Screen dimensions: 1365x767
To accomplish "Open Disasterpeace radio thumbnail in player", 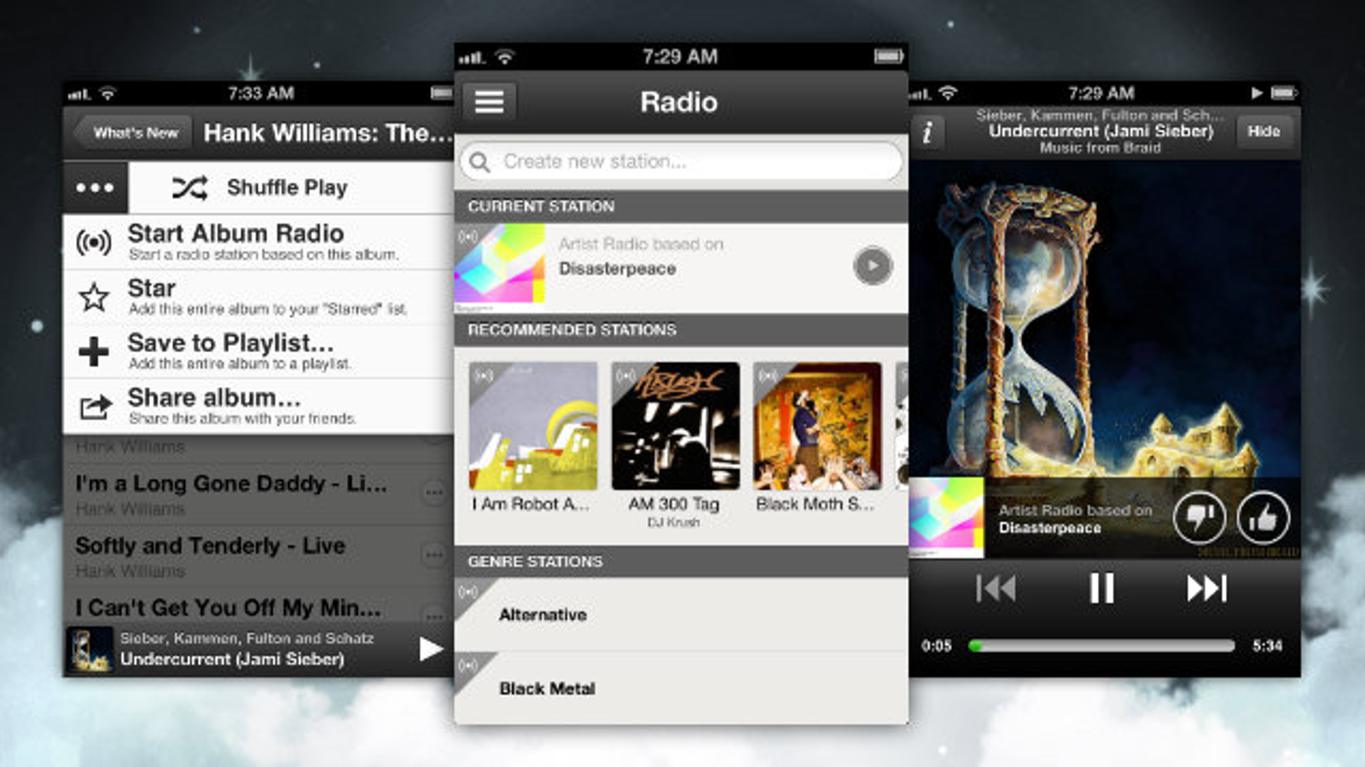I will (x=946, y=517).
